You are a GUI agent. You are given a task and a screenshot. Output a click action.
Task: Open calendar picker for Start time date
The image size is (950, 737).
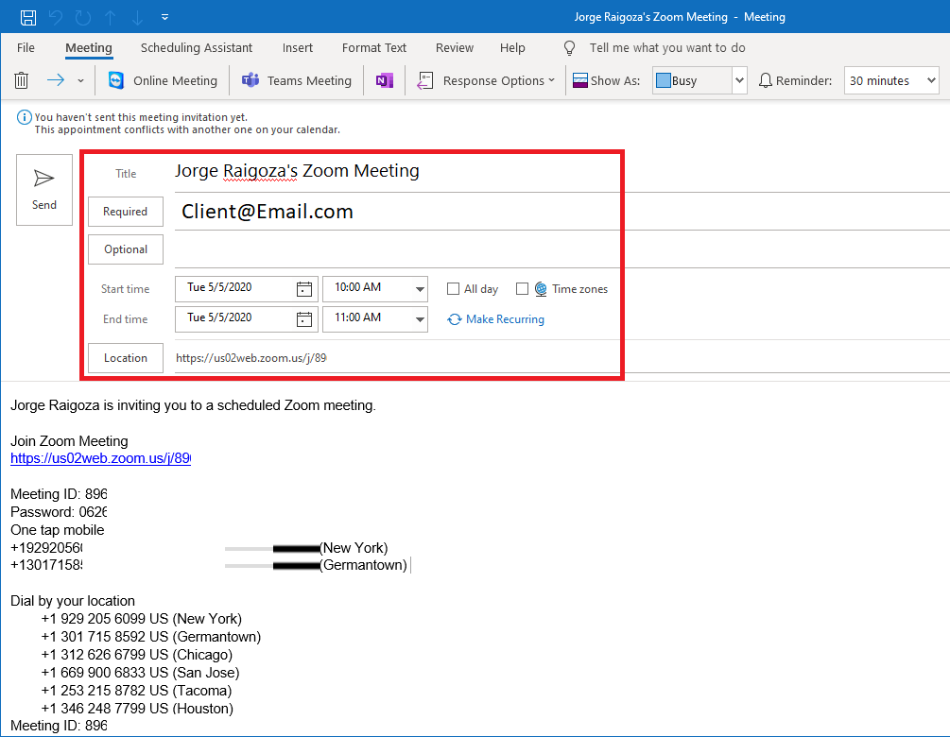click(304, 289)
